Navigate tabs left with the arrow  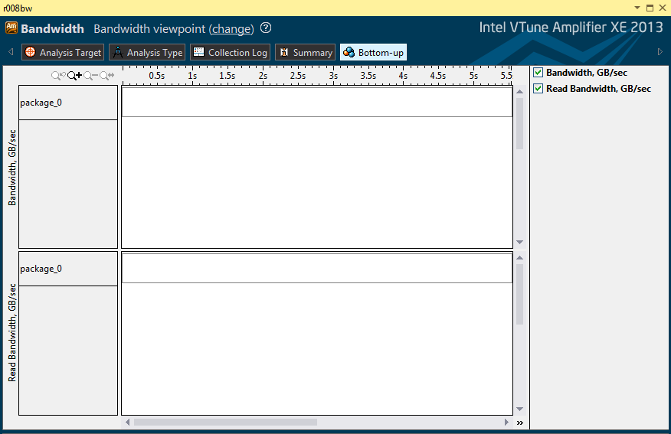click(x=11, y=52)
